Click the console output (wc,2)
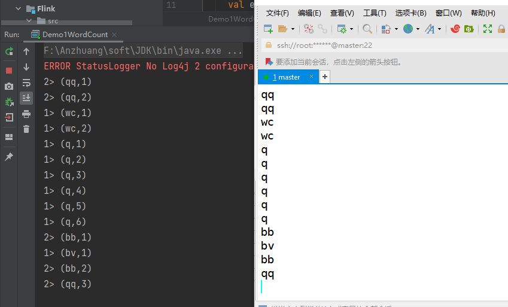The image size is (508, 307). pos(68,129)
